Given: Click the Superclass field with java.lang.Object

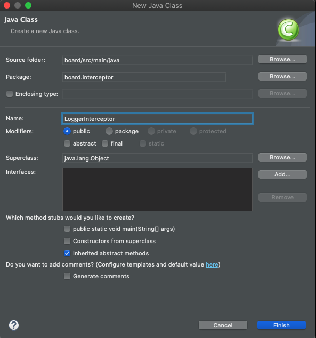Looking at the screenshot, I should click(x=157, y=158).
